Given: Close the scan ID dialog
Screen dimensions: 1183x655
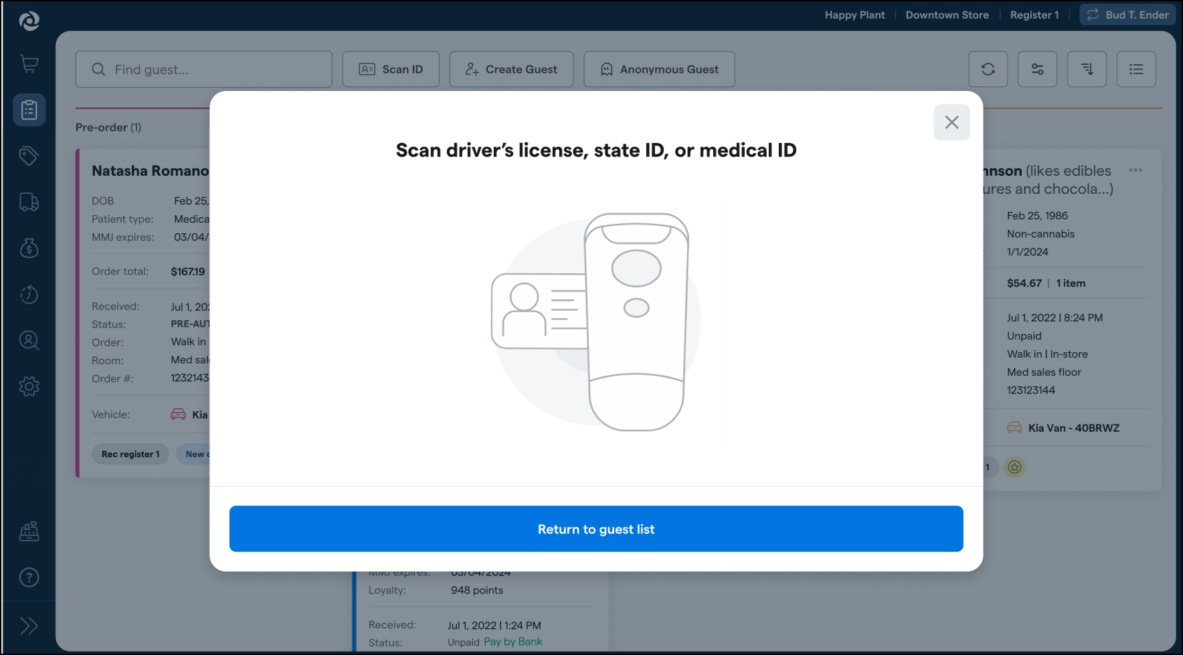Looking at the screenshot, I should pyautogui.click(x=951, y=122).
